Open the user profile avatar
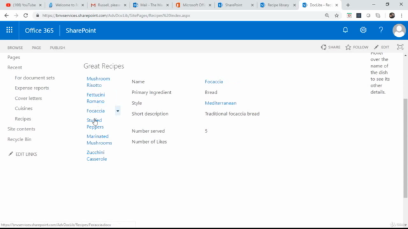 pyautogui.click(x=399, y=31)
